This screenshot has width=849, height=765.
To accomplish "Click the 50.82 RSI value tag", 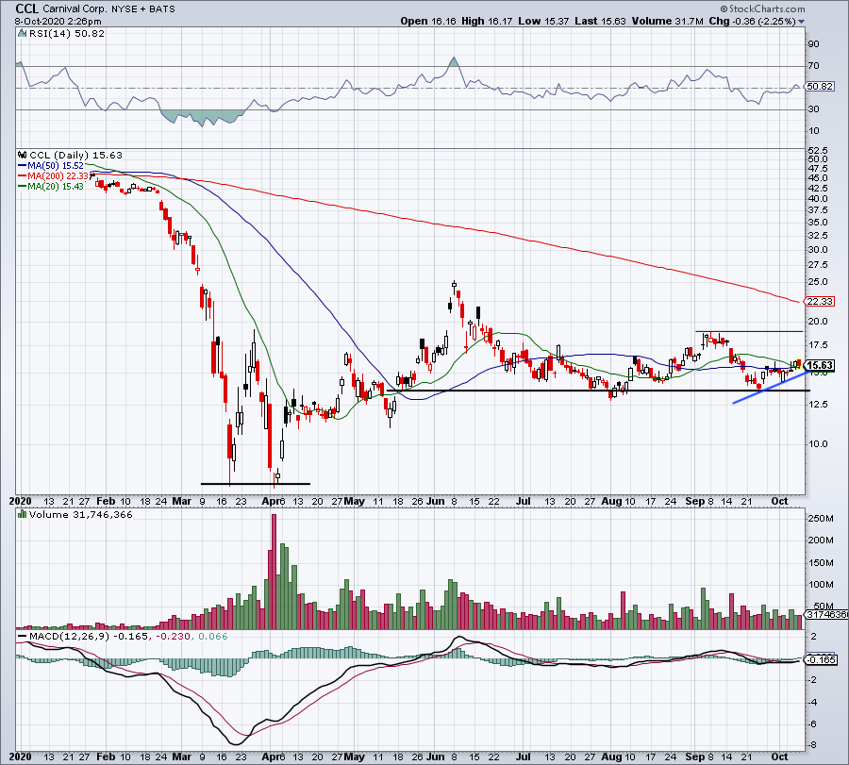I will 821,87.
